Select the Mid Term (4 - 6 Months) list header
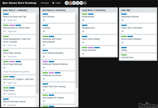 54,10
